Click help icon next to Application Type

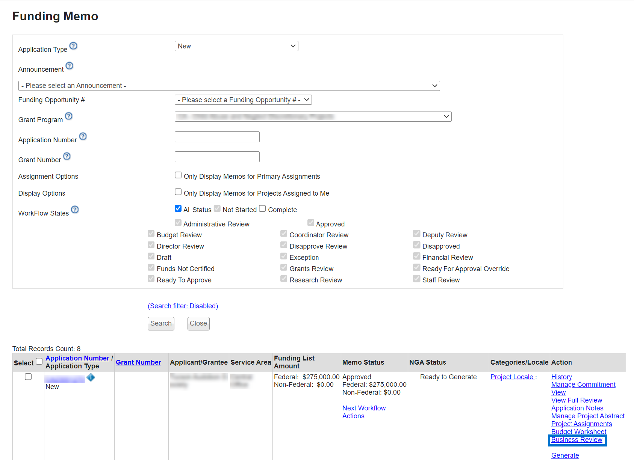(x=73, y=46)
